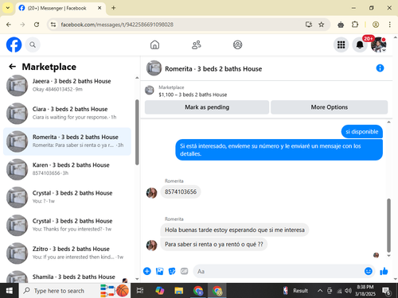Open the Windows Start menu

click(x=10, y=291)
